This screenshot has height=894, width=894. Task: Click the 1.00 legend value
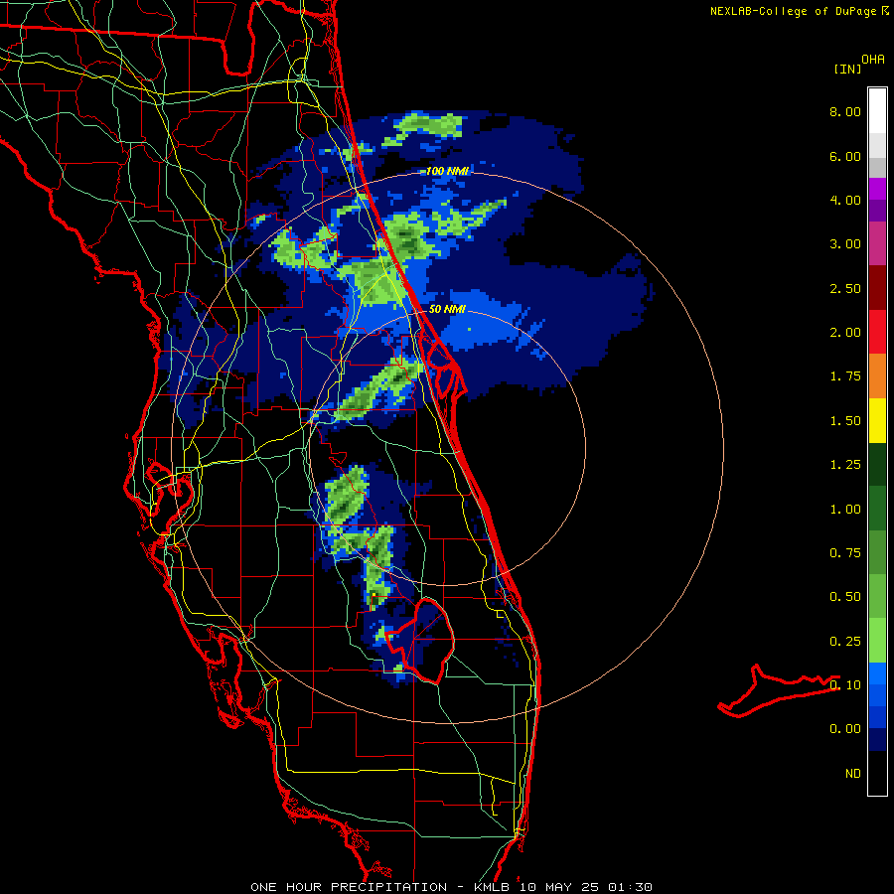845,510
